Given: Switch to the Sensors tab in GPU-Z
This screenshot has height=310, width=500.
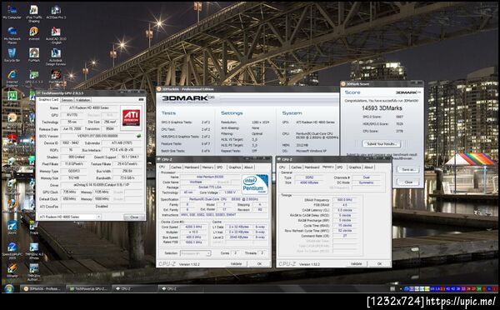Looking at the screenshot, I should pos(67,100).
